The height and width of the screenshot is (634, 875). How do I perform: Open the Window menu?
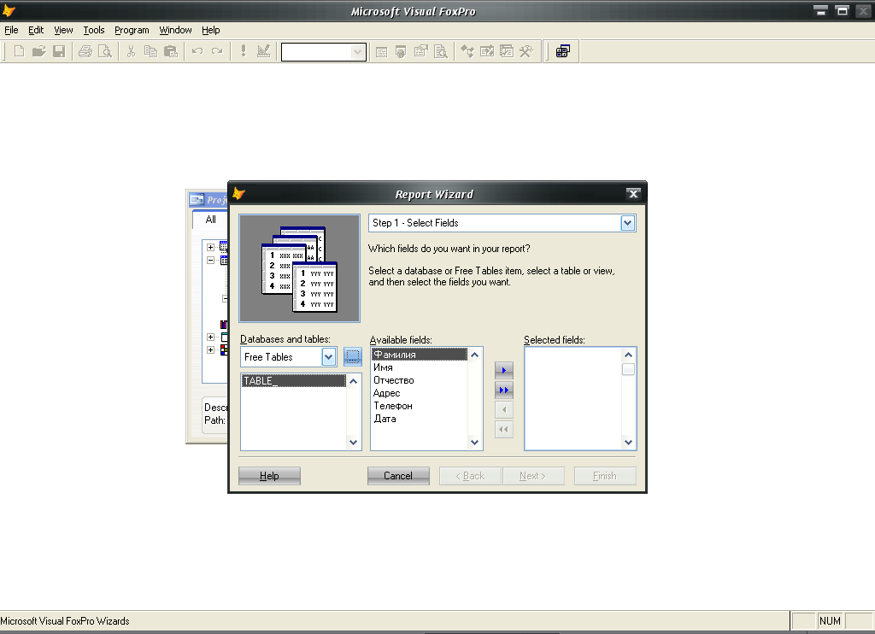[175, 30]
